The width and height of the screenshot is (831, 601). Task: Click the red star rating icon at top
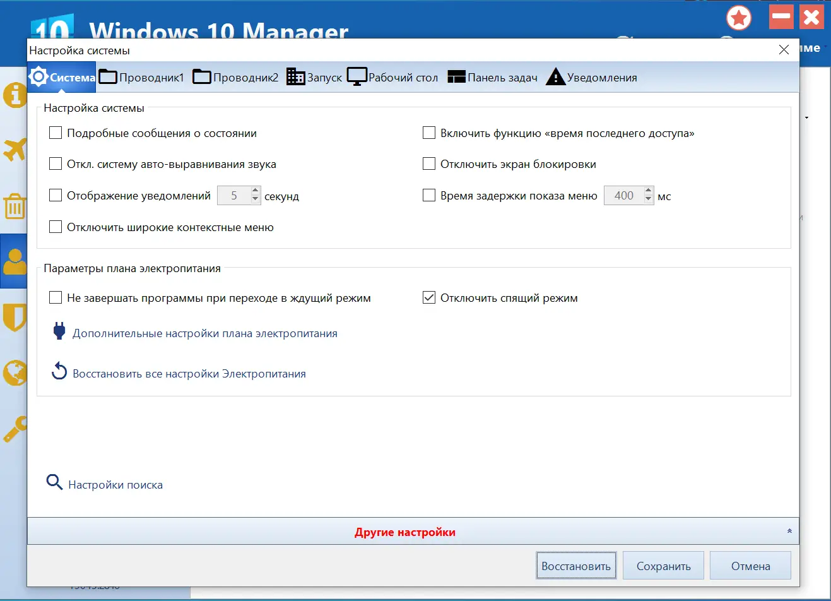pyautogui.click(x=738, y=18)
